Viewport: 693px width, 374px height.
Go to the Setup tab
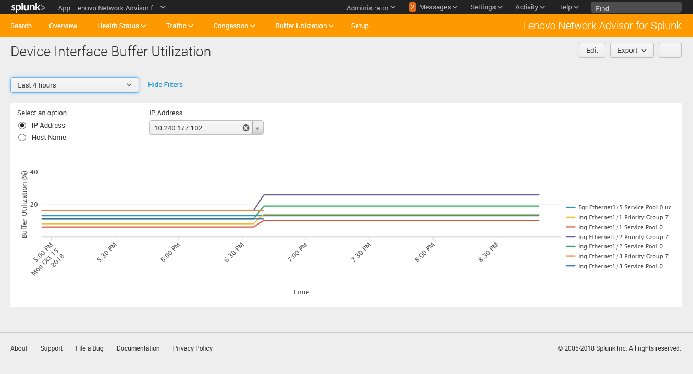click(360, 26)
